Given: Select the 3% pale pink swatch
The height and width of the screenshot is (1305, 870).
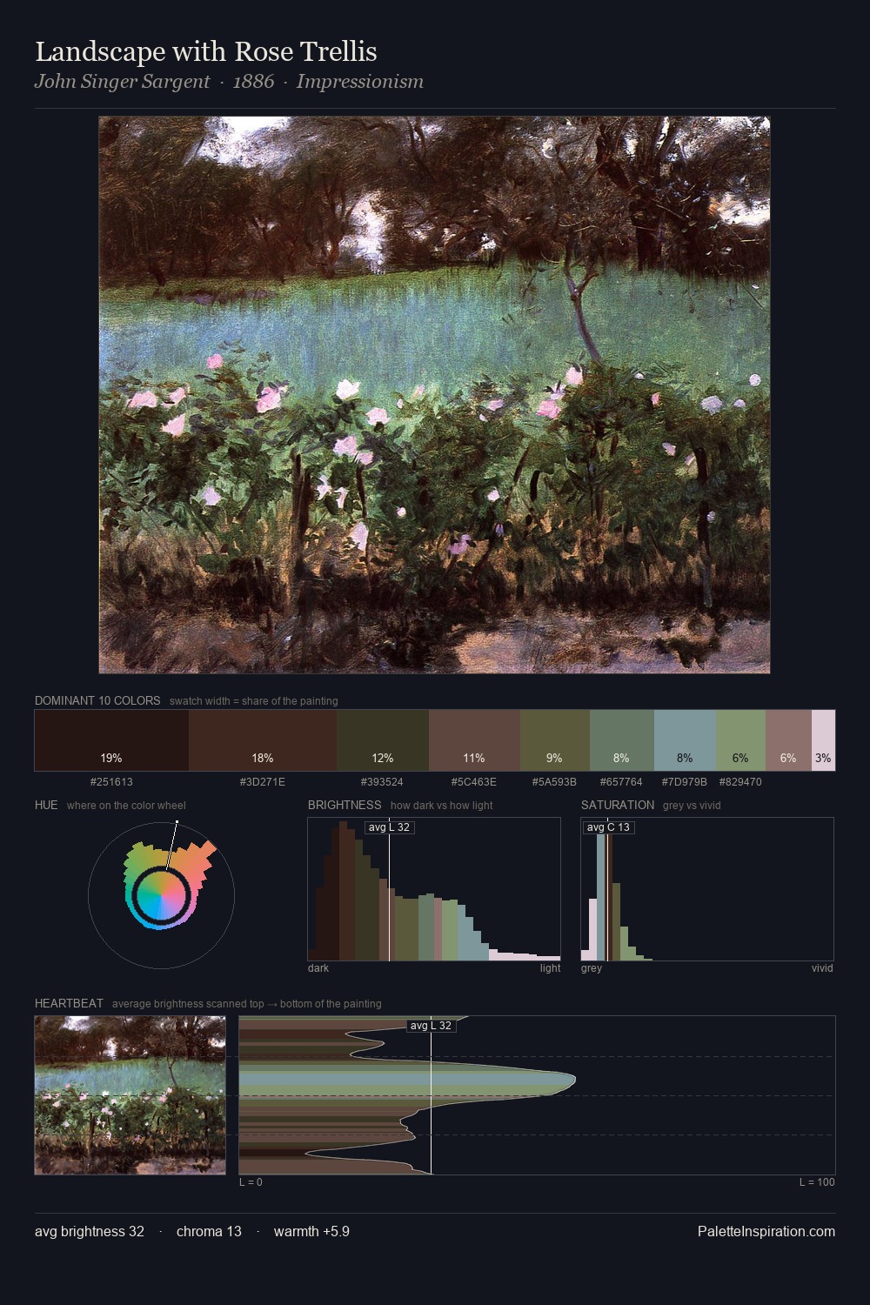Looking at the screenshot, I should (823, 740).
